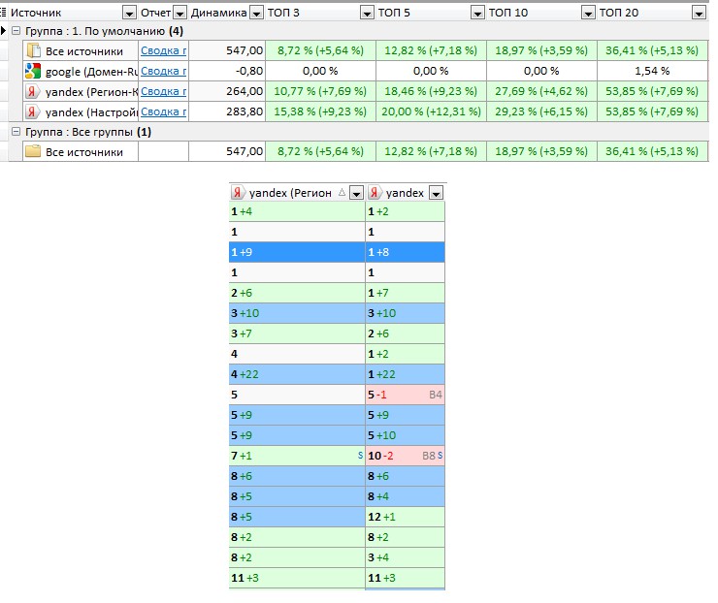The height and width of the screenshot is (603, 718).
Task: Open Сводка link for yandex (Регион-К row
Action: pos(163,91)
